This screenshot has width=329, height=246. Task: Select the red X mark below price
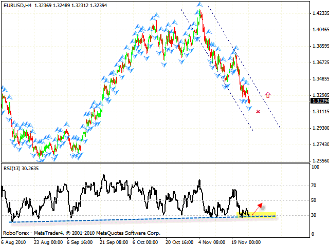click(258, 111)
